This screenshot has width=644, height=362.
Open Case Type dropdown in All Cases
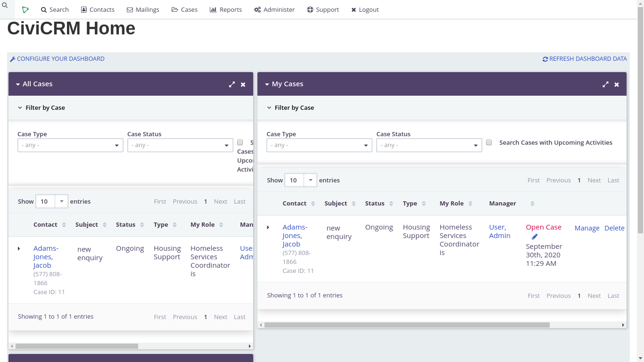[x=70, y=145]
